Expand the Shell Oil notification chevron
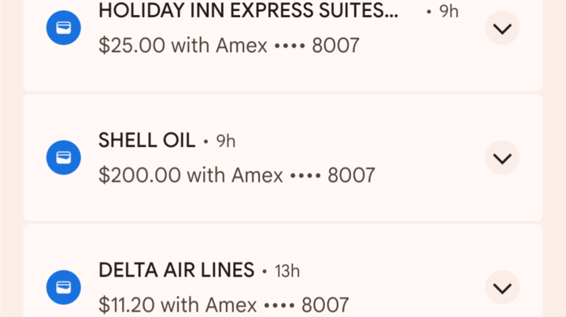The height and width of the screenshot is (317, 566). [x=502, y=157]
